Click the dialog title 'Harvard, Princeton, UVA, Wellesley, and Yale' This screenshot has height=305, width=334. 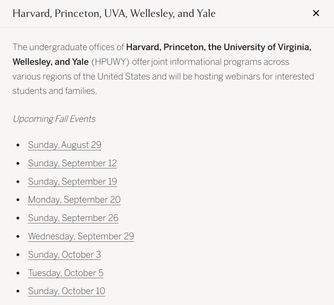tap(114, 13)
